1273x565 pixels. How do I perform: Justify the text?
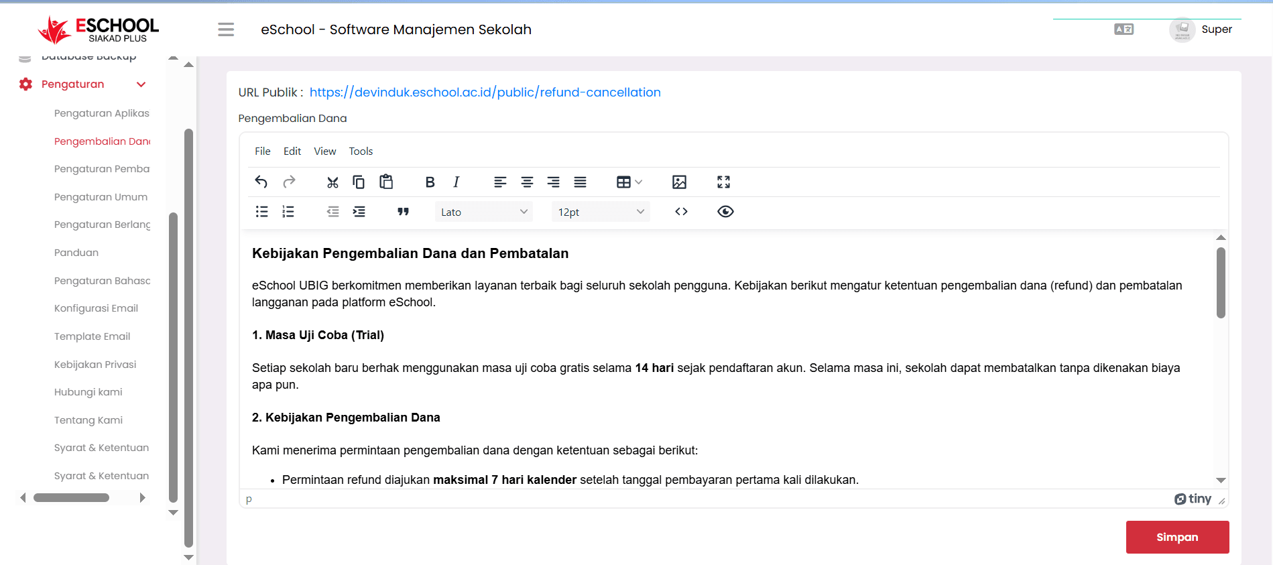pos(580,182)
